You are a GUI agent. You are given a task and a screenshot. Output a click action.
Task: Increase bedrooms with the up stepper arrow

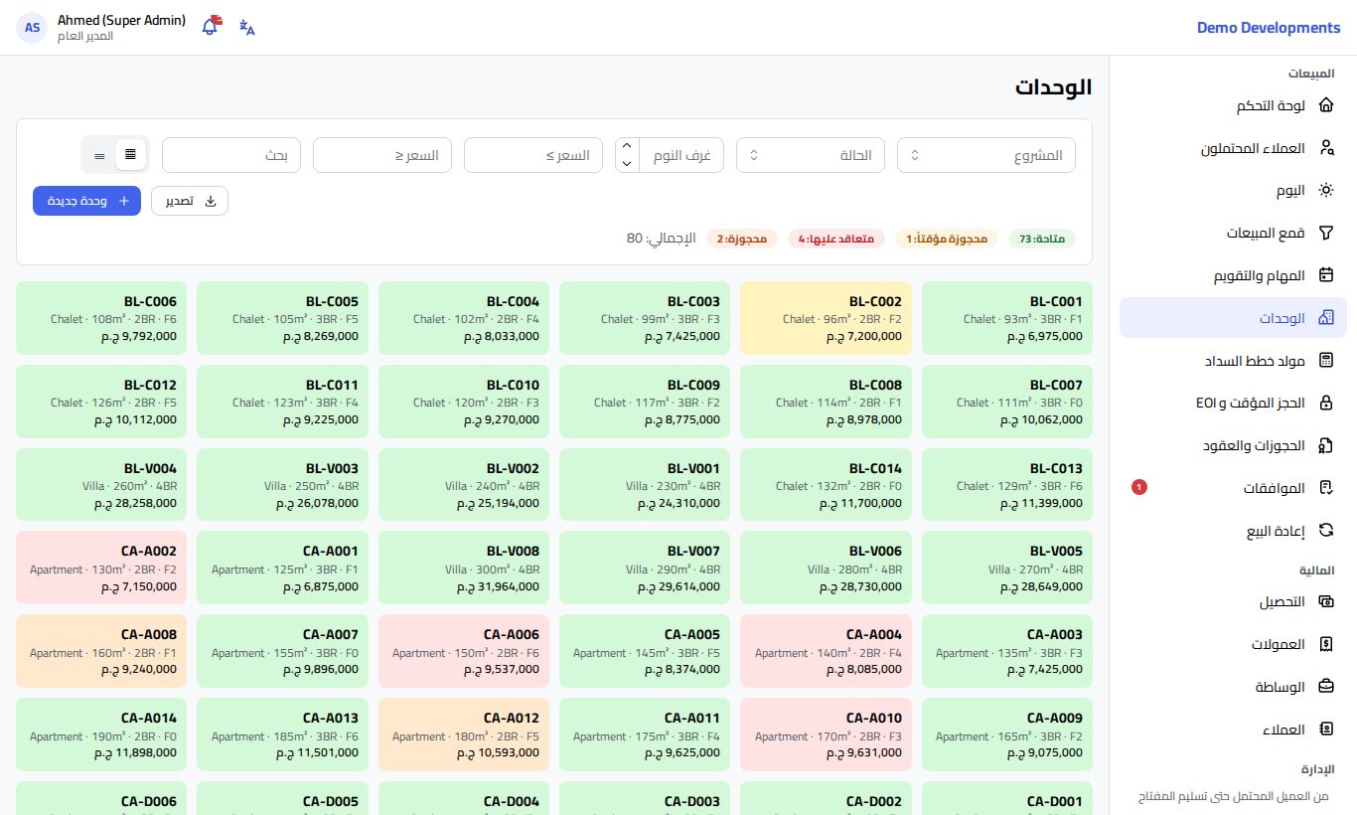(x=627, y=147)
